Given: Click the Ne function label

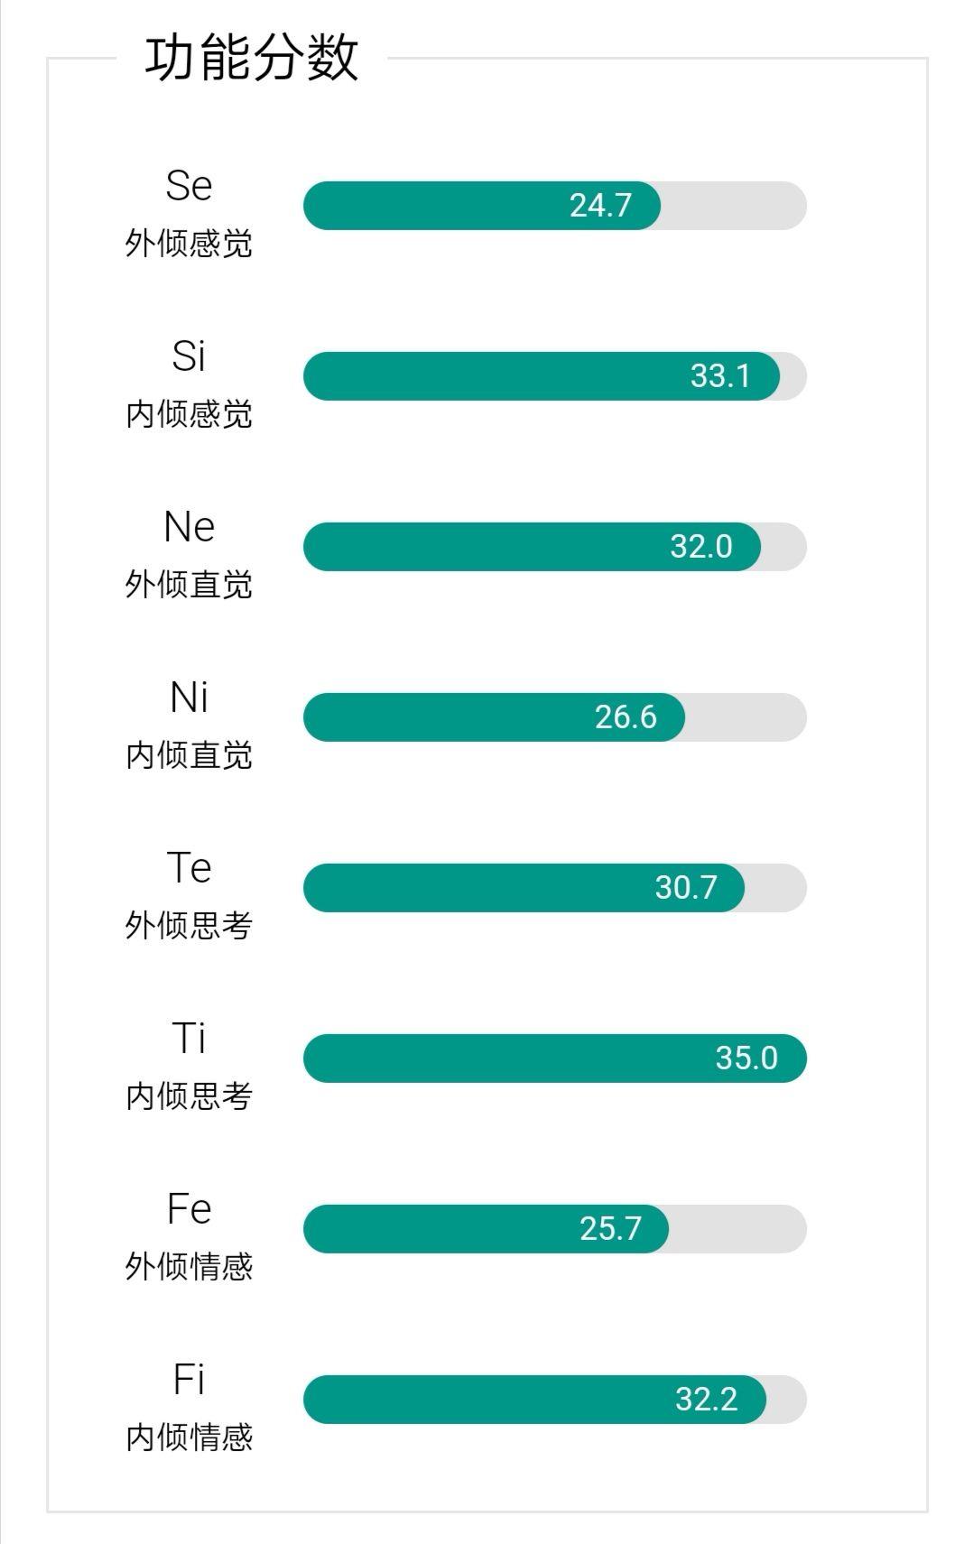Looking at the screenshot, I should [189, 527].
